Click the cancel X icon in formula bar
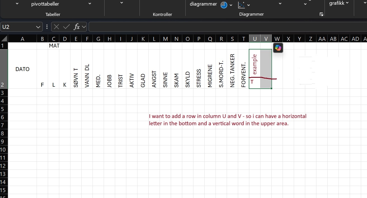The height and width of the screenshot is (198, 367). [56, 27]
